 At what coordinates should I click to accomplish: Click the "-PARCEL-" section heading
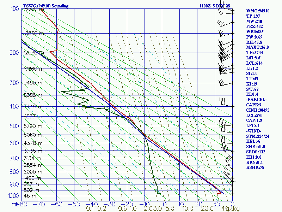click(x=256, y=100)
